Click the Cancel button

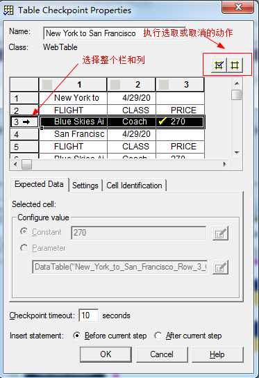coord(161,354)
